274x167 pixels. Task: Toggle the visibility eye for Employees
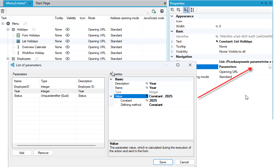[x=68, y=59]
